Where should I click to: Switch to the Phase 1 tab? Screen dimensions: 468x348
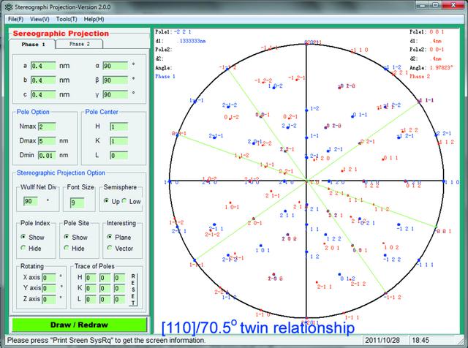pos(32,44)
